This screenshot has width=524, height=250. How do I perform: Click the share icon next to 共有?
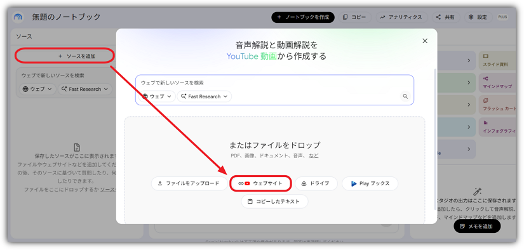click(438, 17)
